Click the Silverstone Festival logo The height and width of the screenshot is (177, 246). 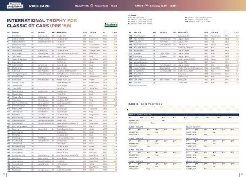point(15,5)
